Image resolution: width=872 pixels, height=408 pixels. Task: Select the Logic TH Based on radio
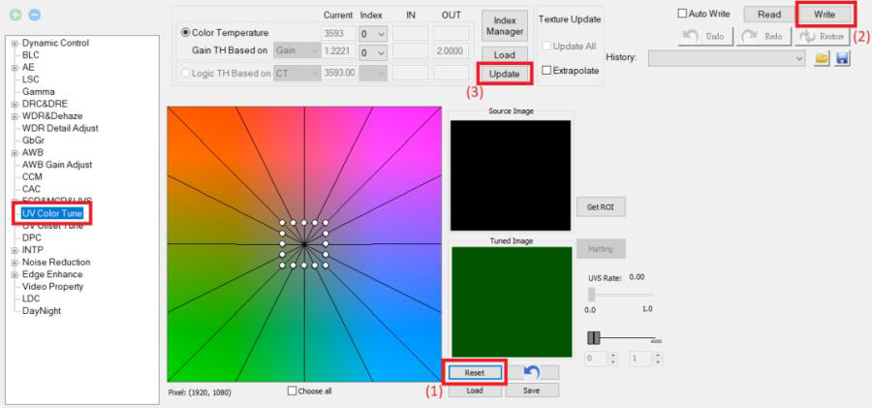point(186,73)
